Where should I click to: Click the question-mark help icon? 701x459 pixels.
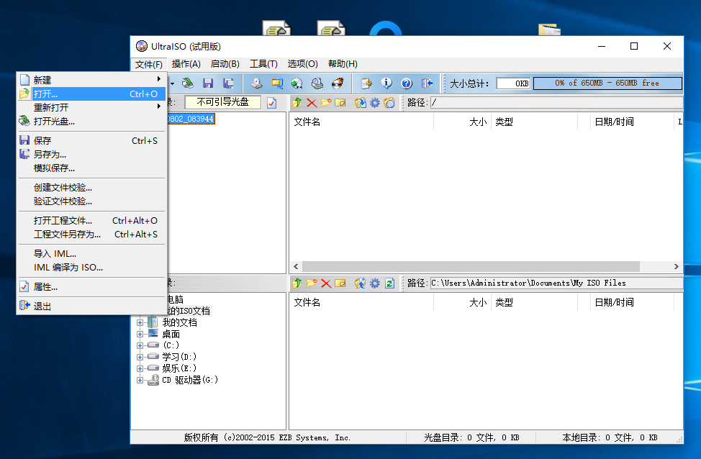point(407,83)
